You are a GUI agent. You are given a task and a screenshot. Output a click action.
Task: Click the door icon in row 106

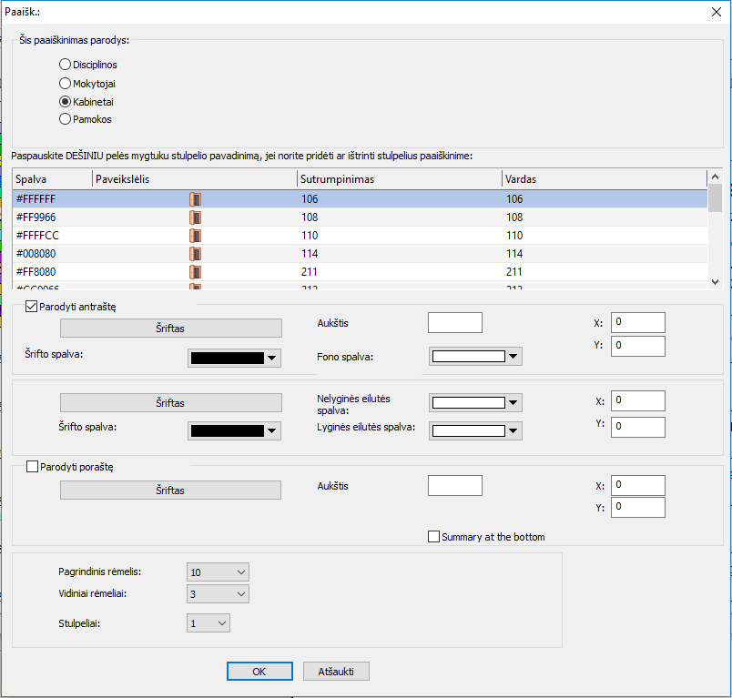click(195, 198)
